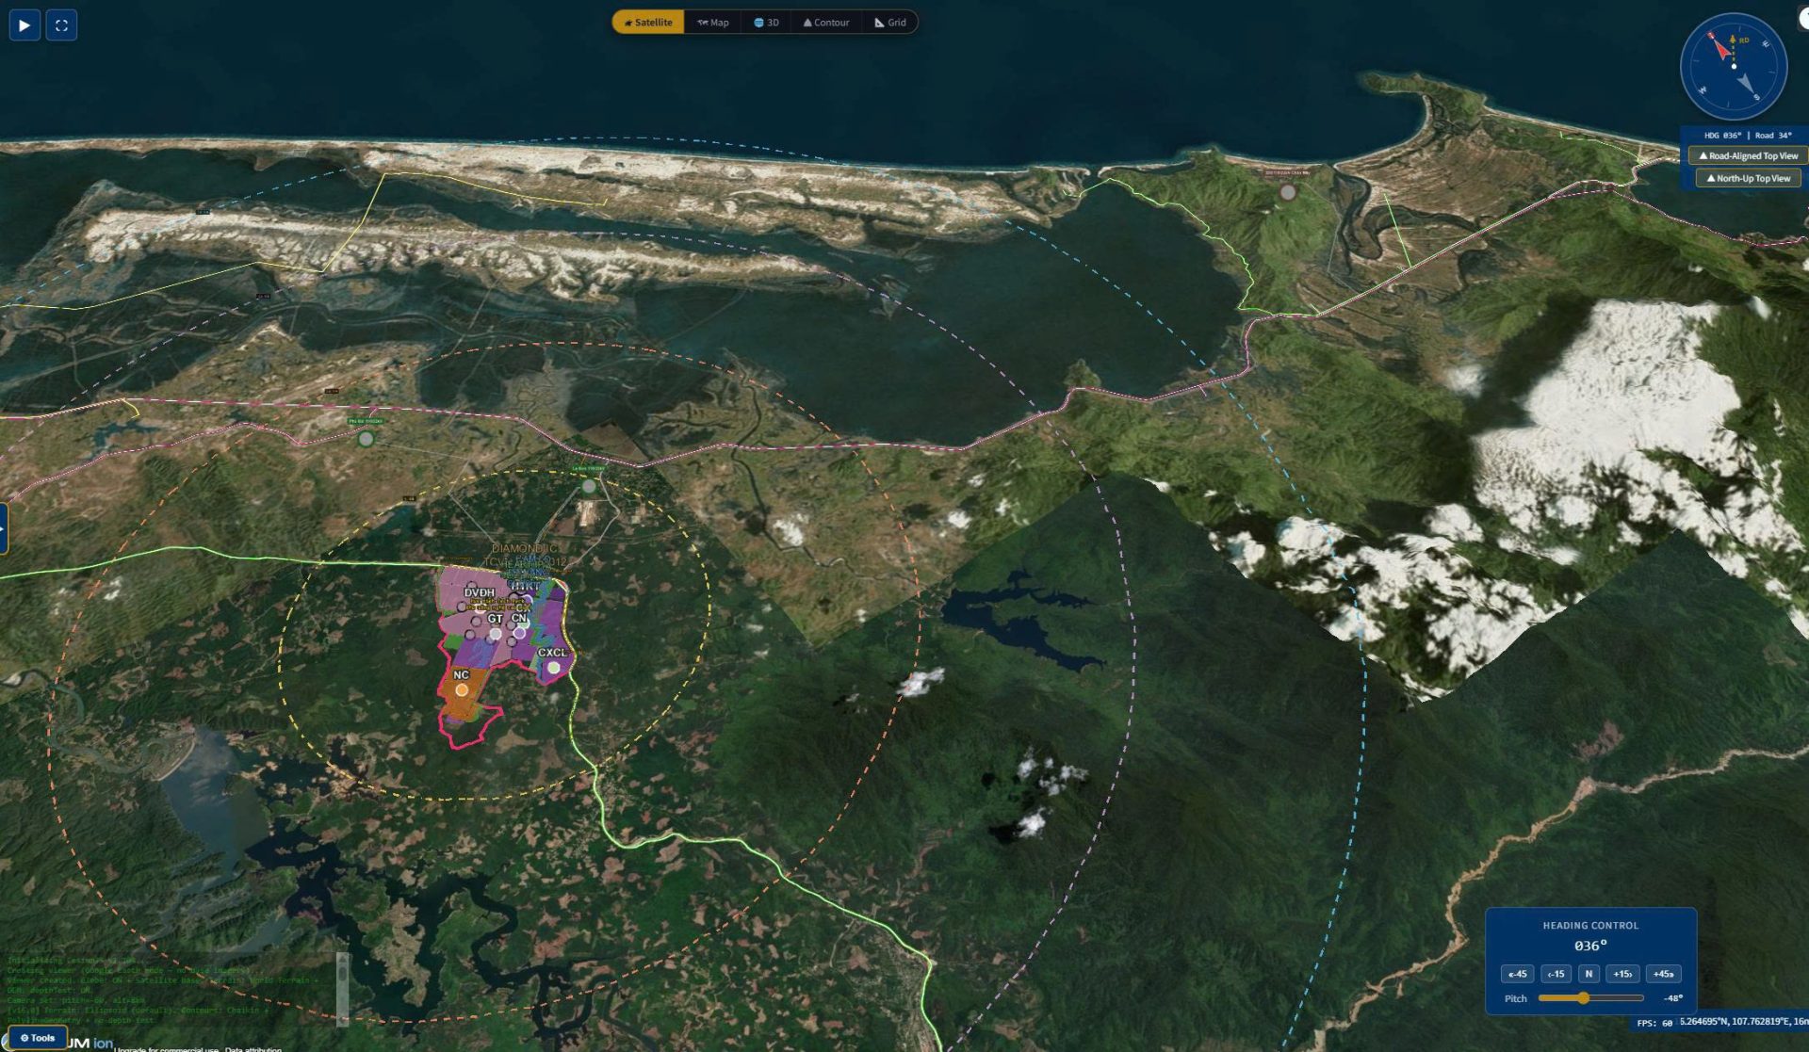Toggle fullscreen mode icon
The image size is (1809, 1052).
pyautogui.click(x=61, y=25)
